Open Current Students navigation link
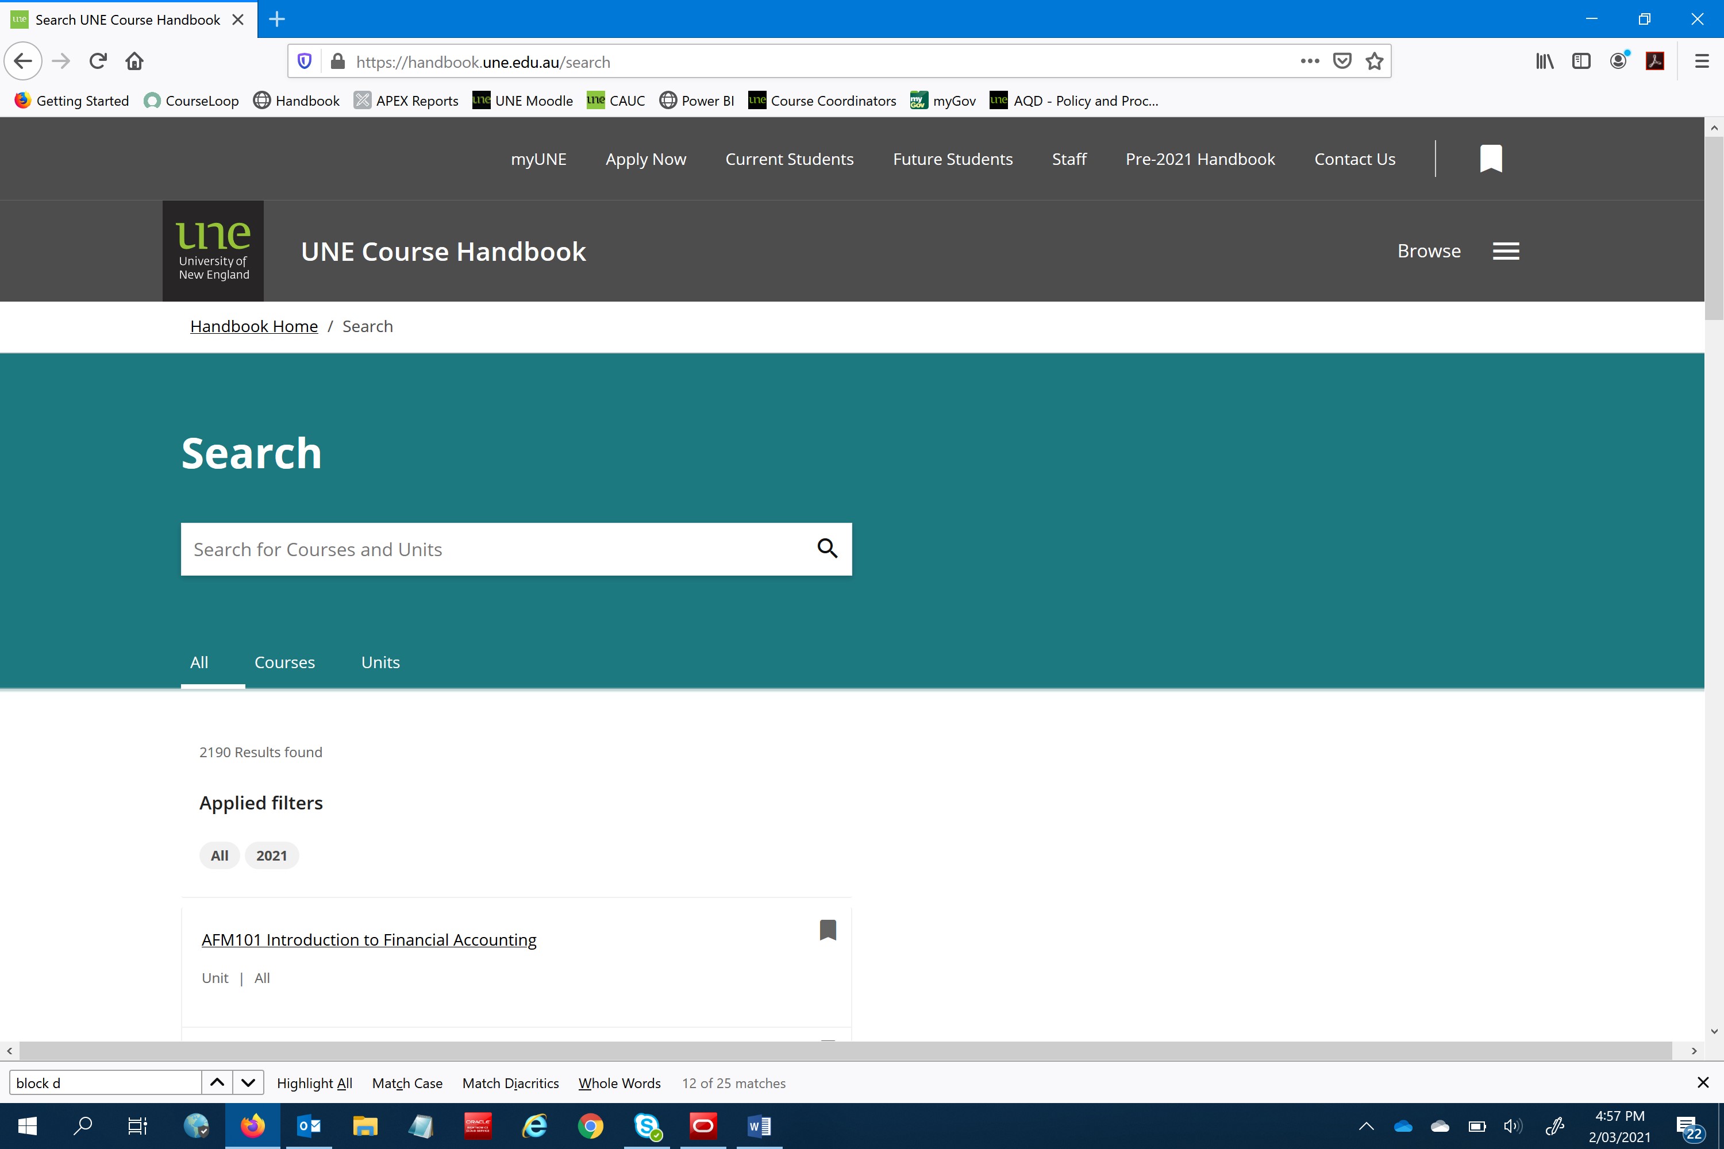The image size is (1724, 1149). (790, 159)
